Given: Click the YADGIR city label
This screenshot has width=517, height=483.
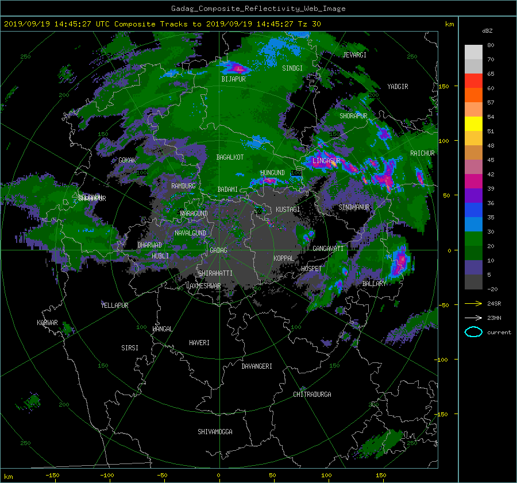Looking at the screenshot, I should point(398,87).
